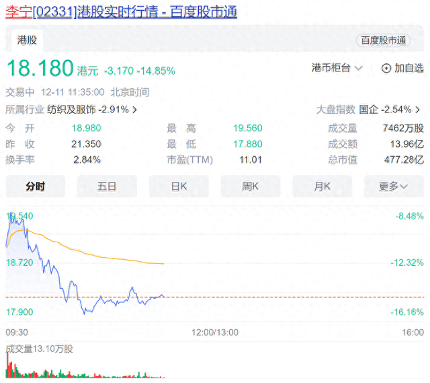Click the 17.900 price axis label
This screenshot has width=430, height=383.
(x=19, y=312)
